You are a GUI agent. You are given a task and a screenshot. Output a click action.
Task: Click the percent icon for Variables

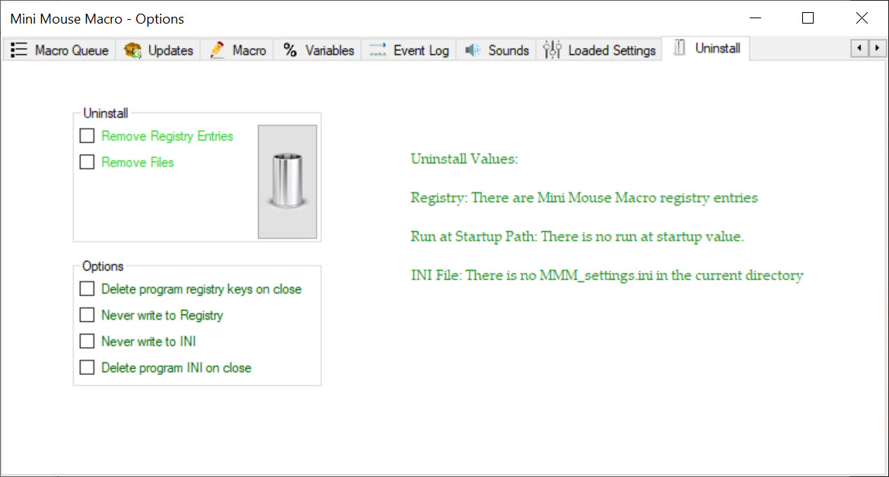(x=290, y=50)
